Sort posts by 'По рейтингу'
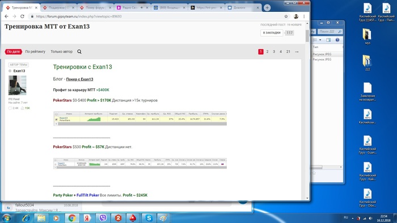The height and width of the screenshot is (223, 397). coord(35,52)
